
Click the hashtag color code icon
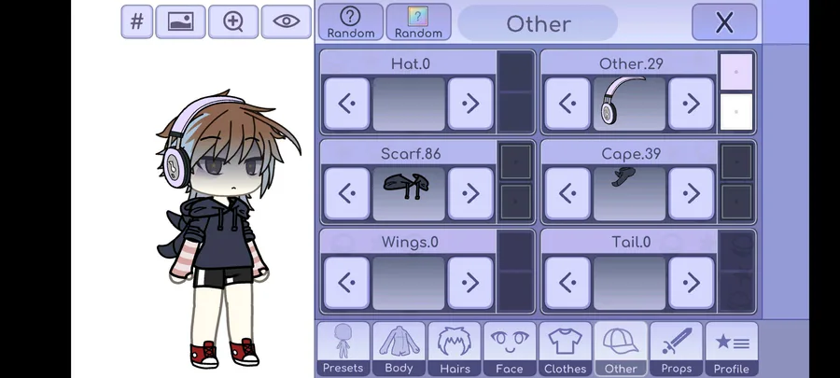[x=137, y=22]
